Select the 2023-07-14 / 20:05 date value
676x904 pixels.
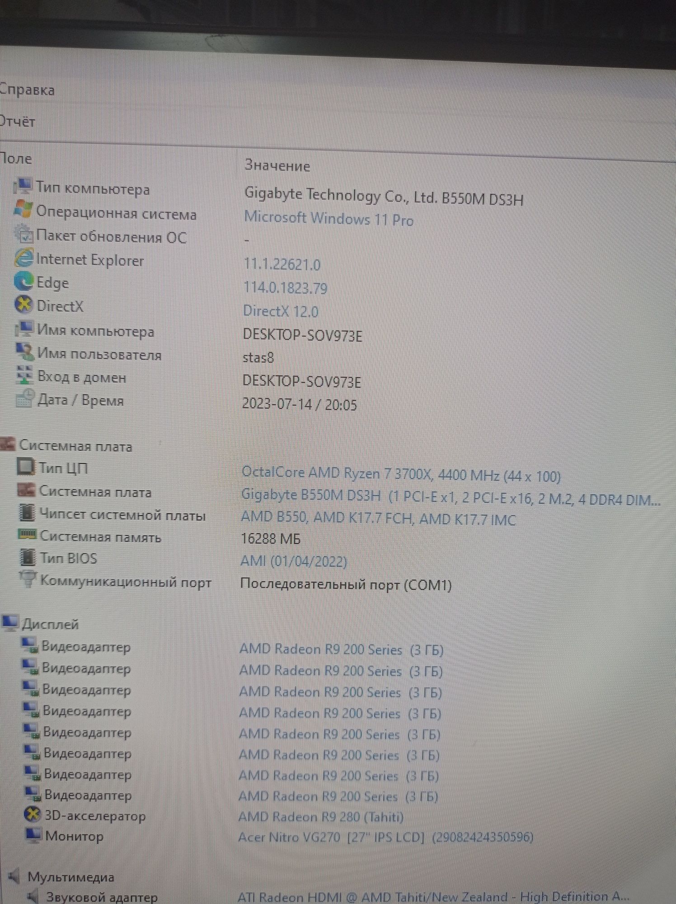click(x=300, y=404)
